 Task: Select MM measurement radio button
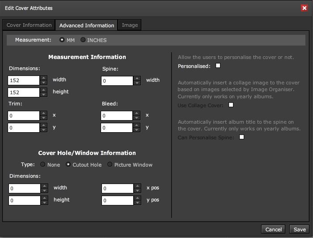[62, 40]
